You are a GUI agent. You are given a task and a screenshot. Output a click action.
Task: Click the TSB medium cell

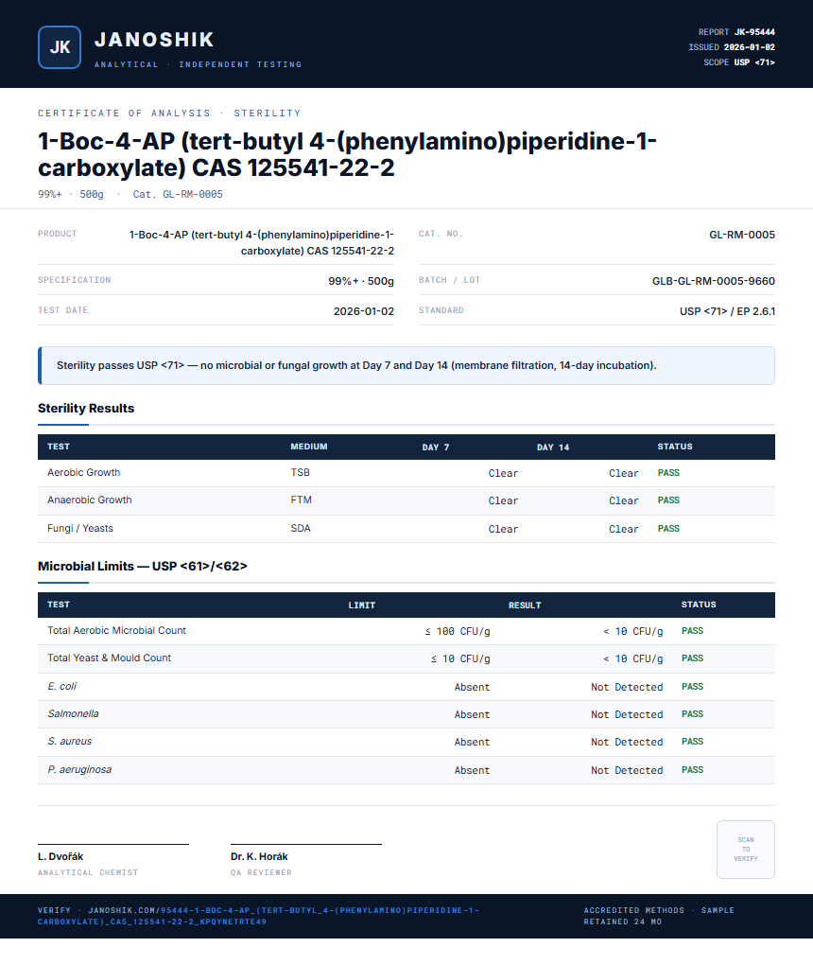[x=300, y=473]
